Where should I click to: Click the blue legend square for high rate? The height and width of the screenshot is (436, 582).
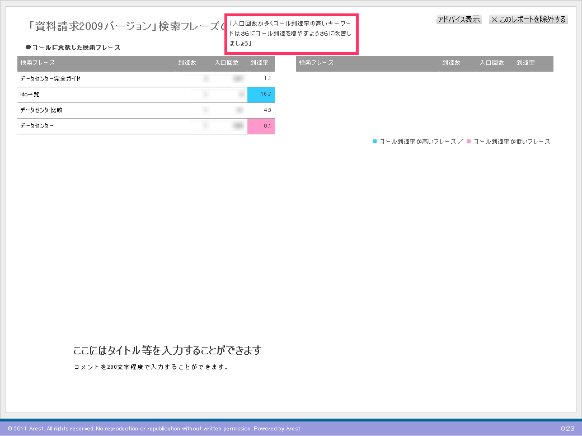(x=375, y=142)
